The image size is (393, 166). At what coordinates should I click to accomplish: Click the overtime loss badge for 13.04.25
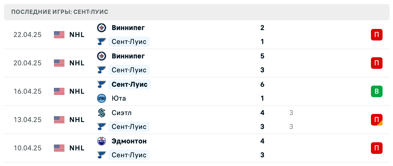click(377, 120)
